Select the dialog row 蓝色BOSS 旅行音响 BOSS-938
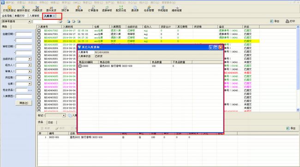This screenshot has width=300, height=167. point(150,66)
